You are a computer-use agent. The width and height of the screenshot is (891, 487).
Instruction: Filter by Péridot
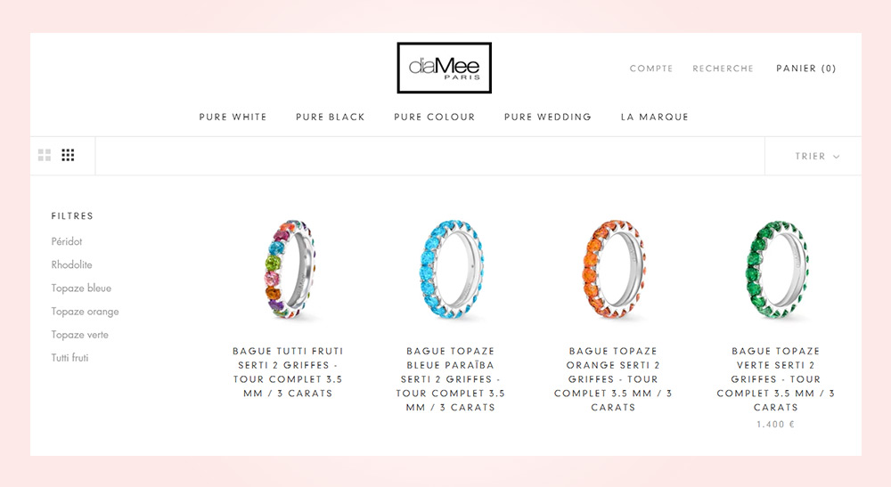[x=67, y=241]
